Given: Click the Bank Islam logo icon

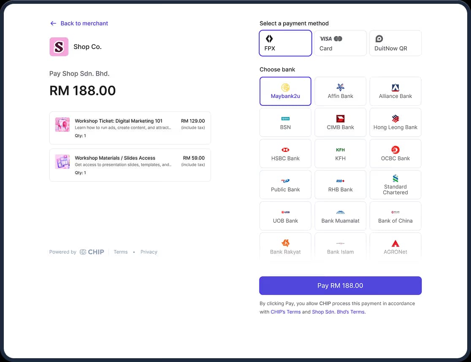Looking at the screenshot, I should [x=340, y=243].
